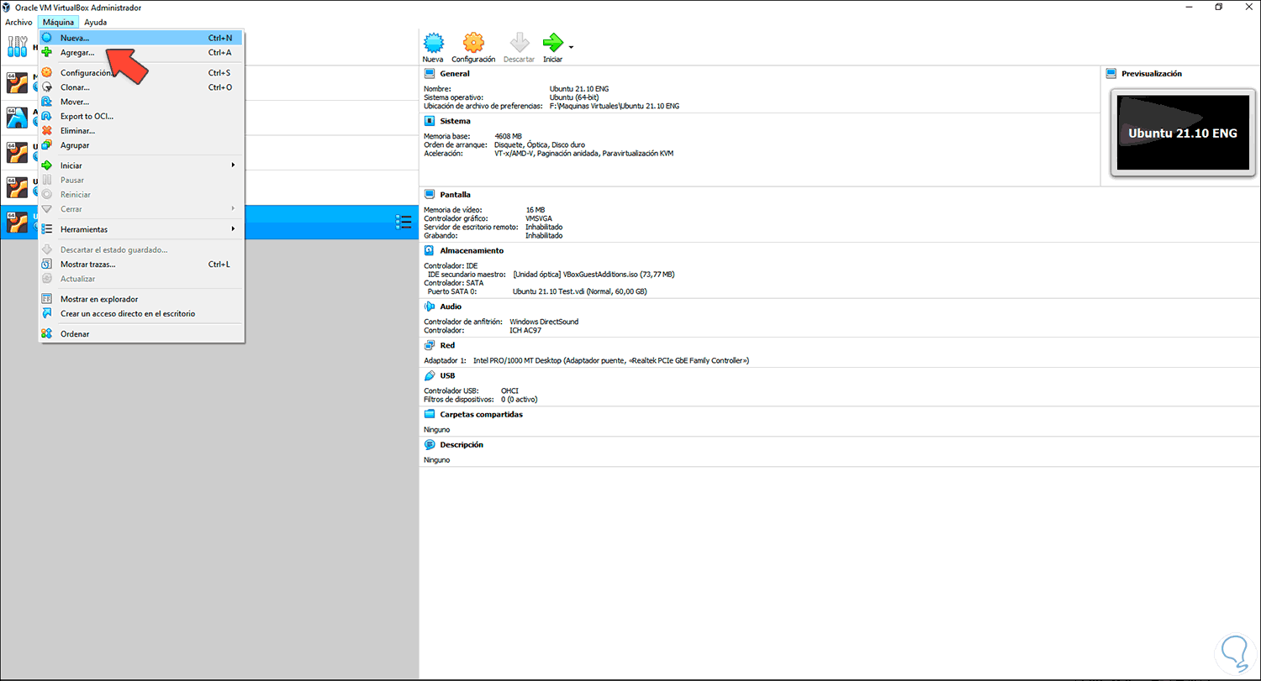Viewport: 1261px width, 681px height.
Task: Choose Configuración... in the Máquina menu
Action: (x=141, y=73)
